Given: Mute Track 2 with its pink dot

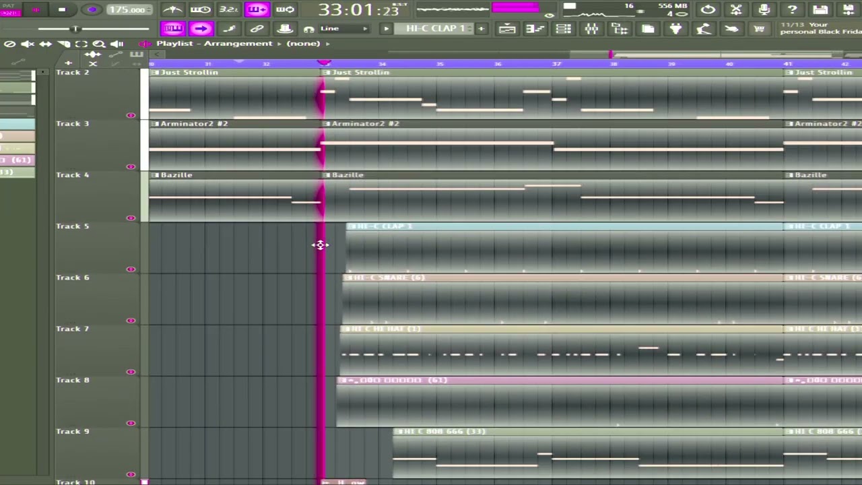Looking at the screenshot, I should click(131, 115).
